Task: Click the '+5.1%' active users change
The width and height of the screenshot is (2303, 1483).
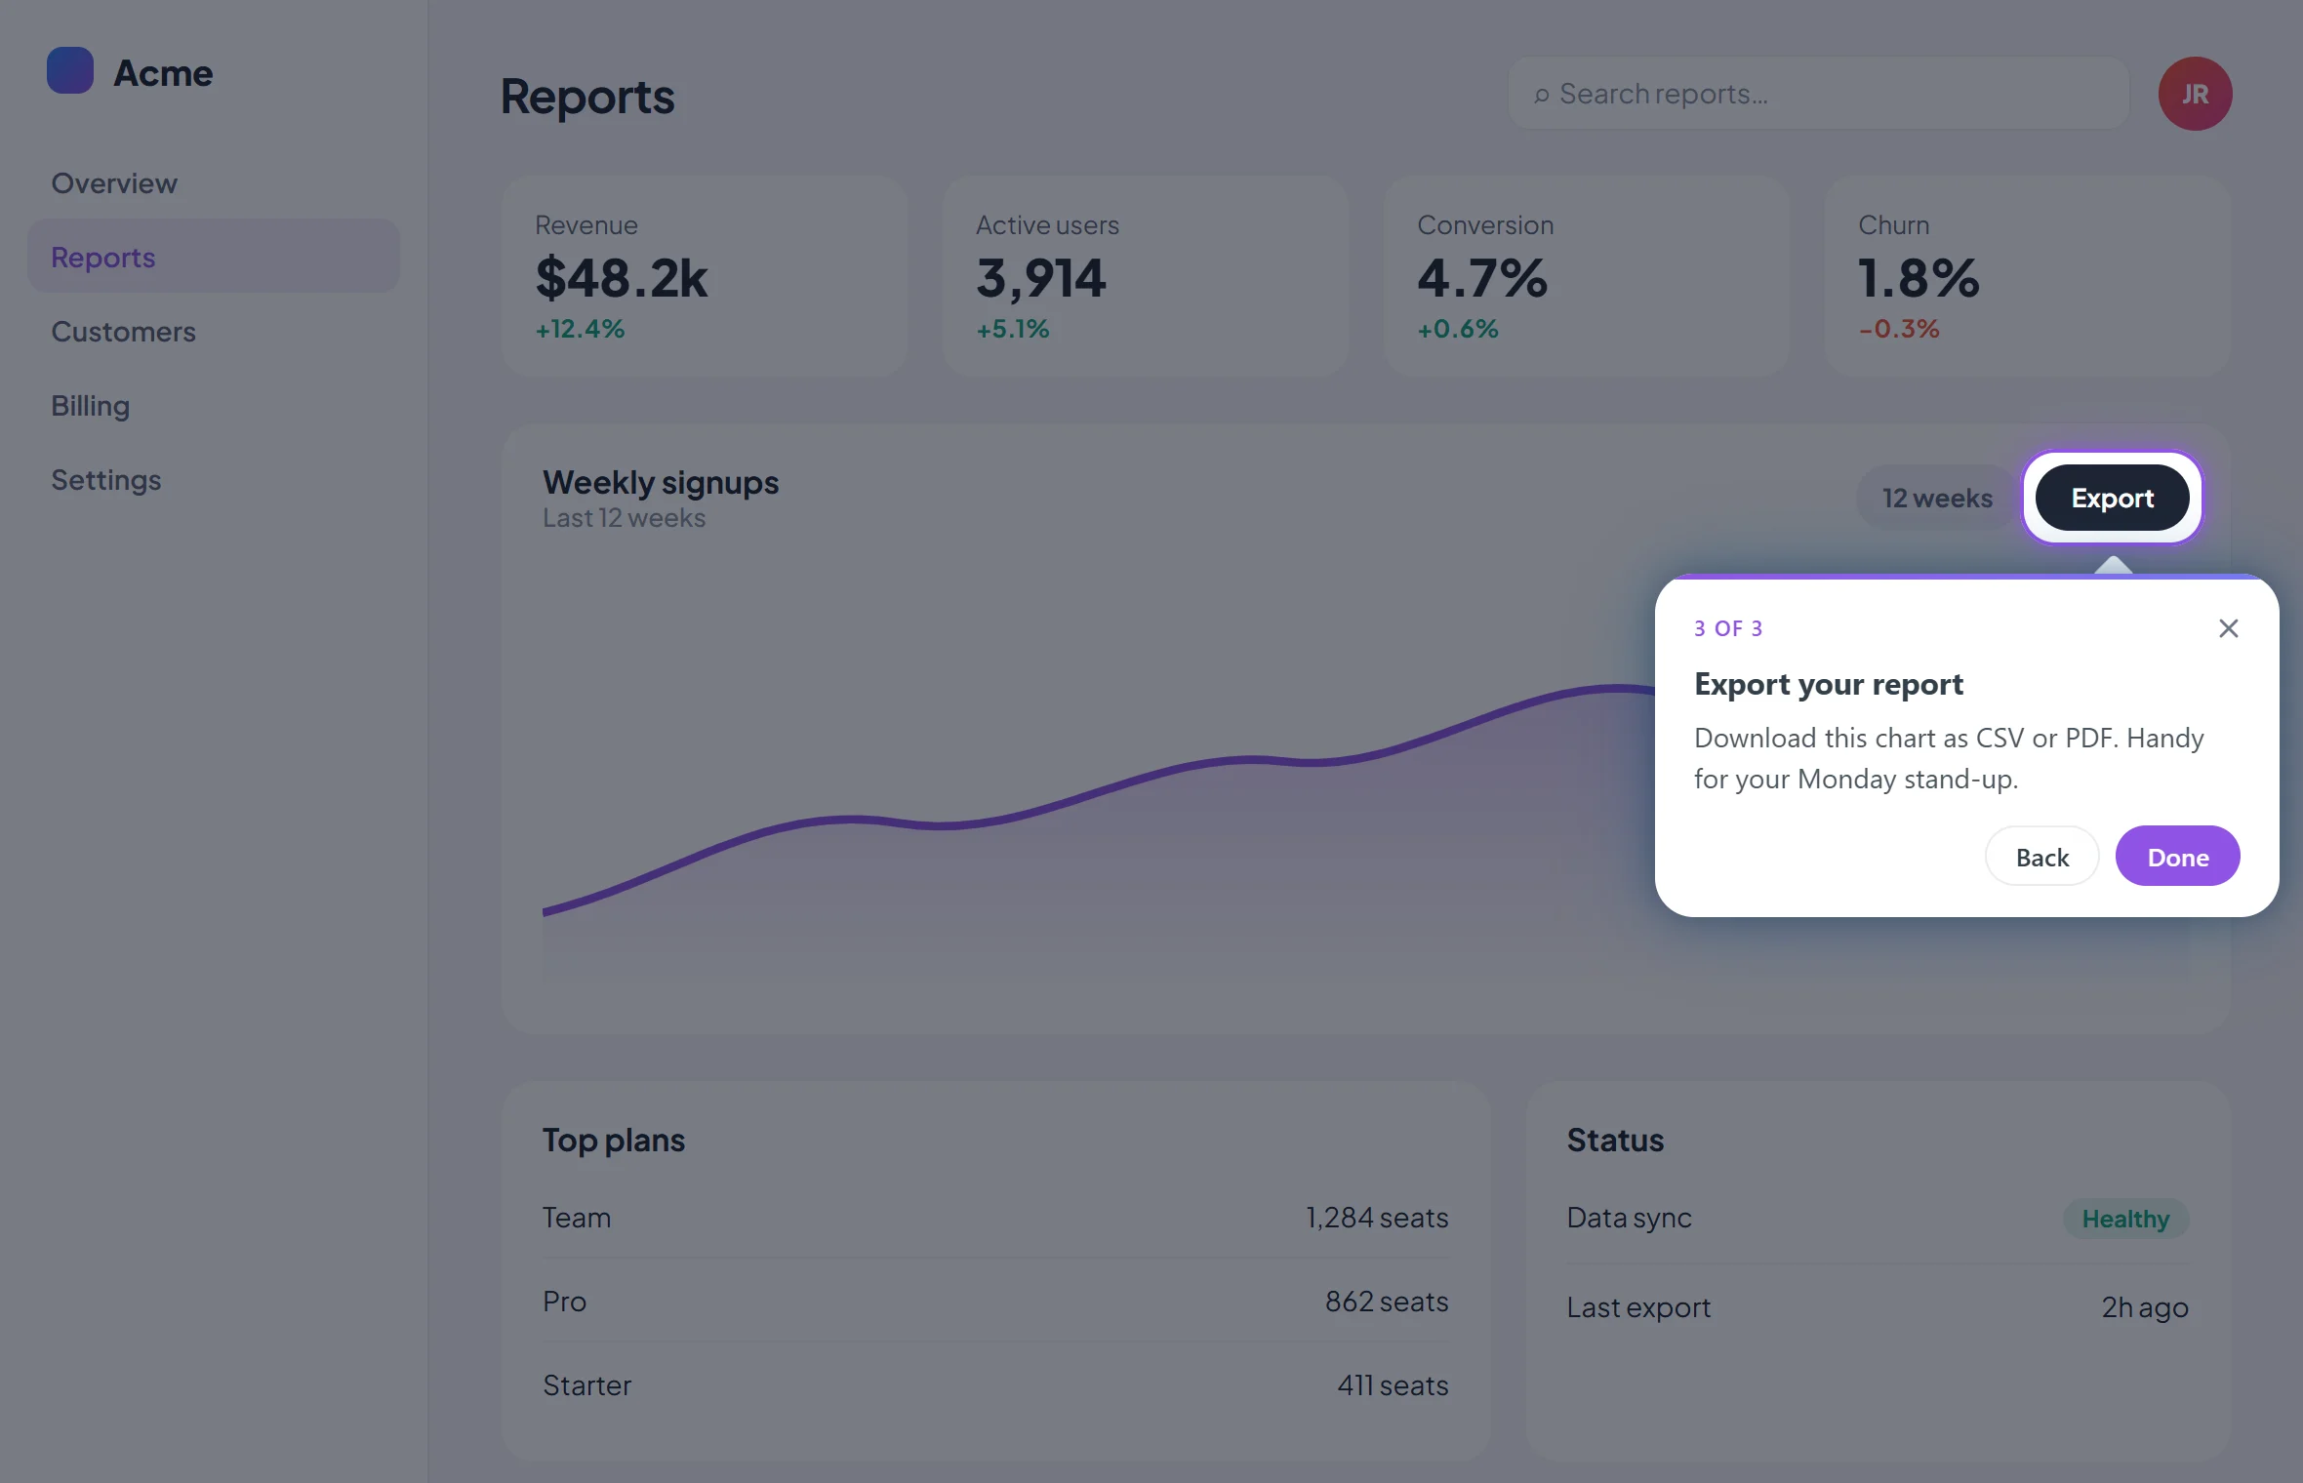Action: tap(1013, 329)
